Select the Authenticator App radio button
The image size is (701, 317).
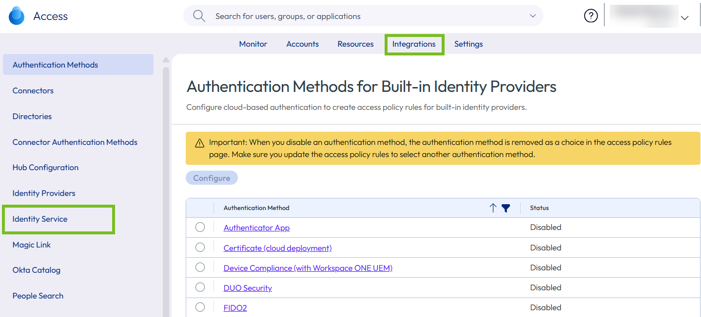pyautogui.click(x=200, y=227)
